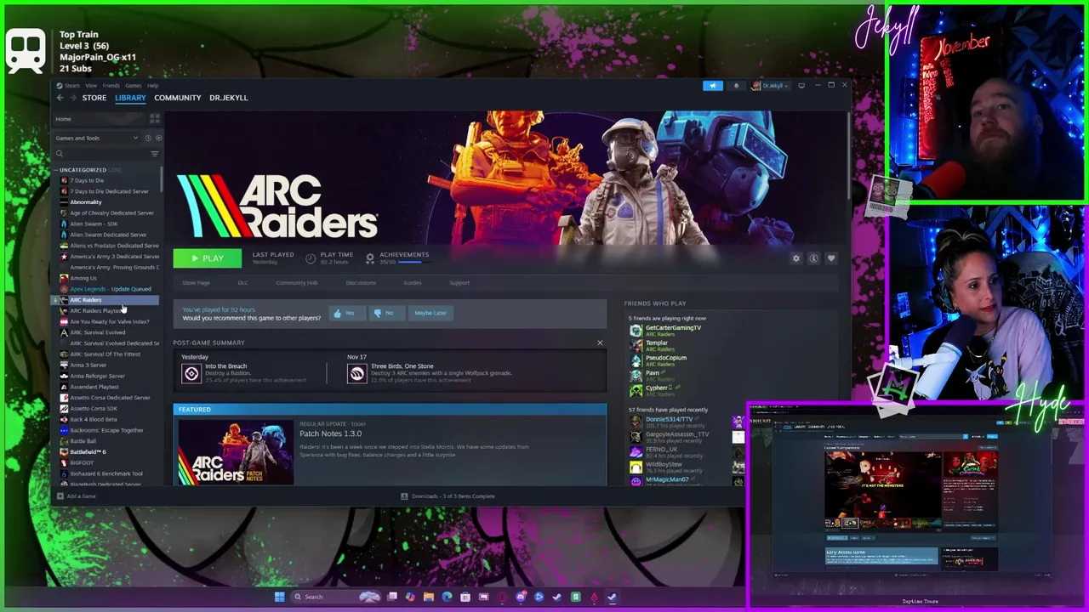Click the ready-to-play filter icon in the sidebar
Screen dimensions: 1089x612
coord(158,138)
